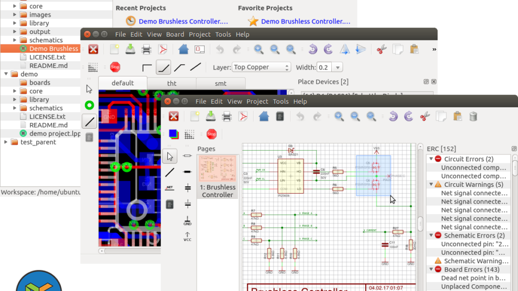The image size is (518, 291).
Task: Open Demo Brushless Controller under Recent Projects
Action: (183, 21)
